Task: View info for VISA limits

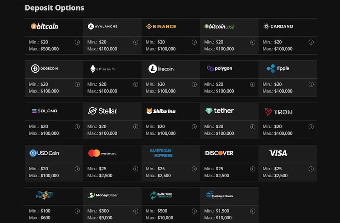Action: pyautogui.click(x=311, y=169)
